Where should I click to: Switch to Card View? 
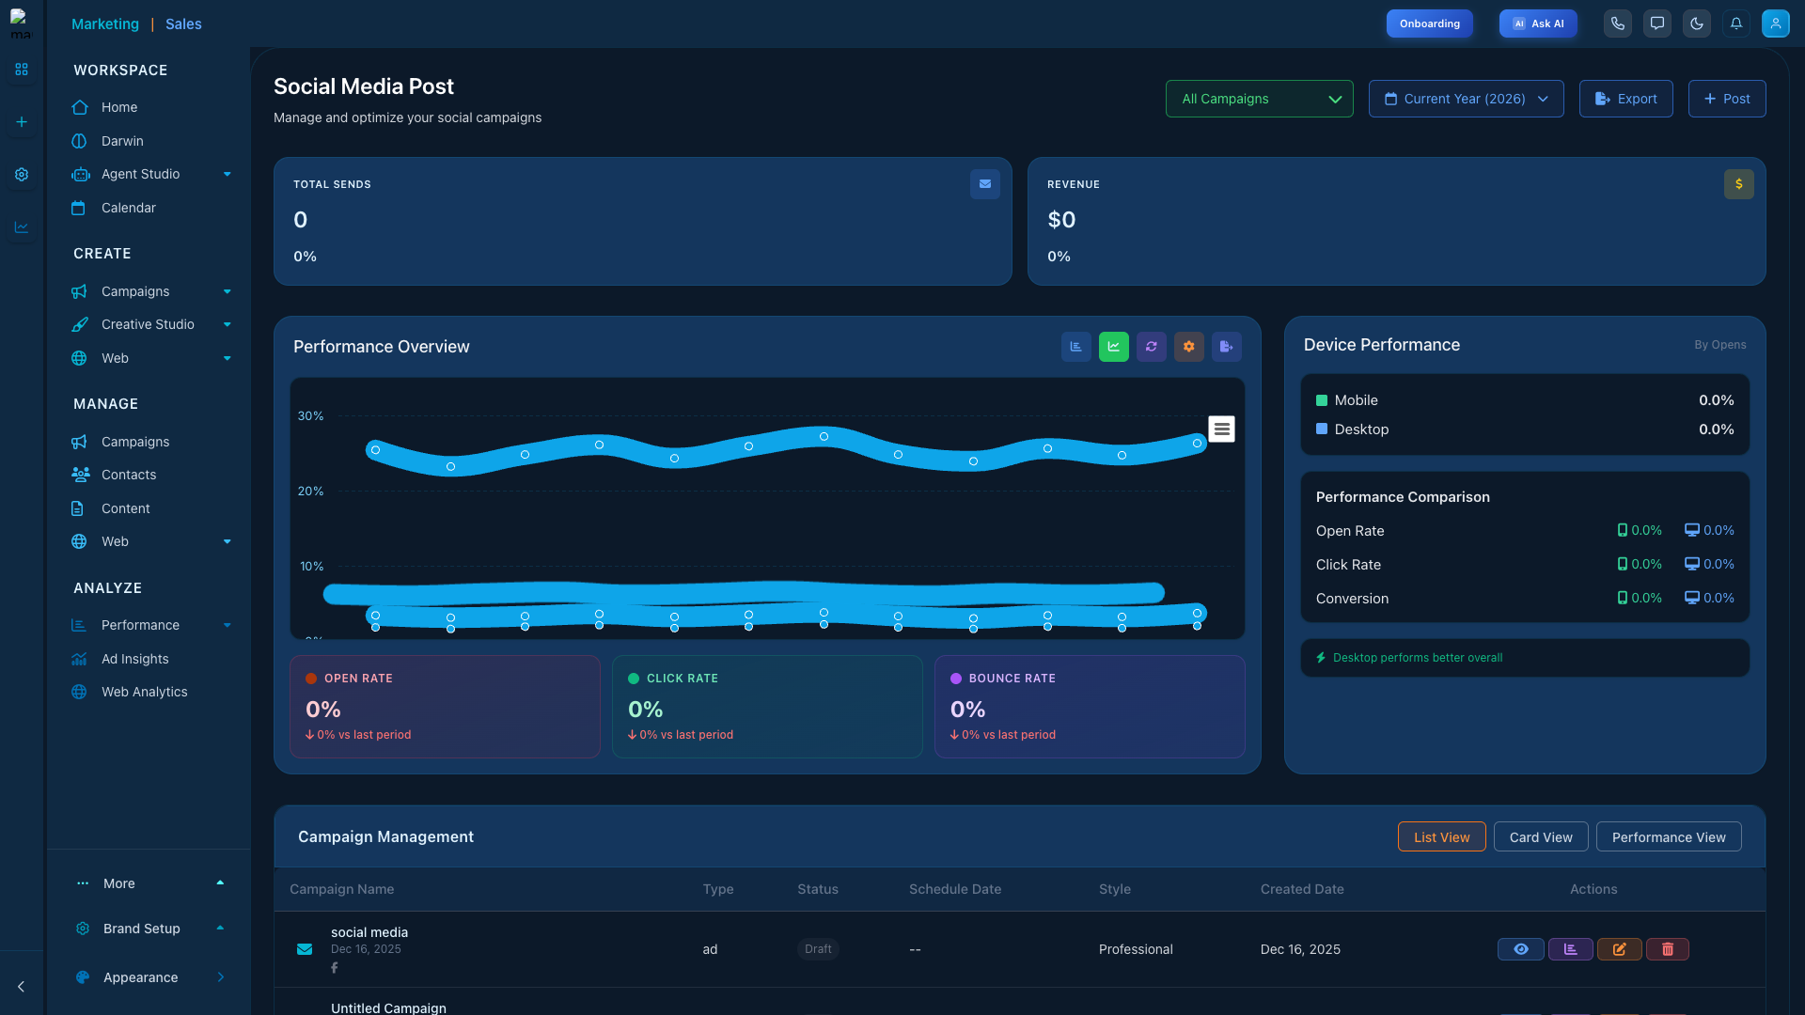1541,837
